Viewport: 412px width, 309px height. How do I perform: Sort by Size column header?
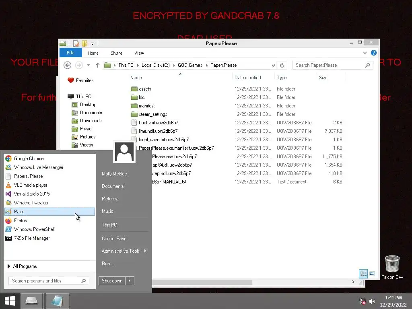[323, 78]
